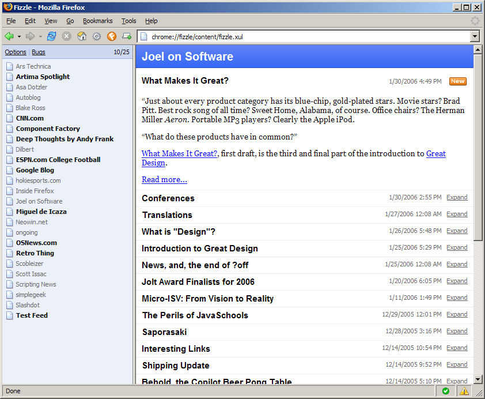Click the yellow warning triangle status icon

click(464, 391)
